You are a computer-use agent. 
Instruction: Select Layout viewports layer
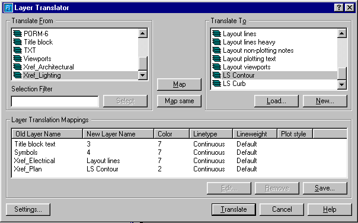pyautogui.click(x=247, y=67)
